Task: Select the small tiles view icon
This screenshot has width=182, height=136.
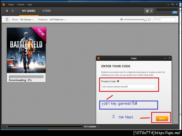Action: 121,20
